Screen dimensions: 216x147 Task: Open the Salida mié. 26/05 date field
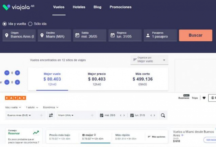tap(90, 35)
